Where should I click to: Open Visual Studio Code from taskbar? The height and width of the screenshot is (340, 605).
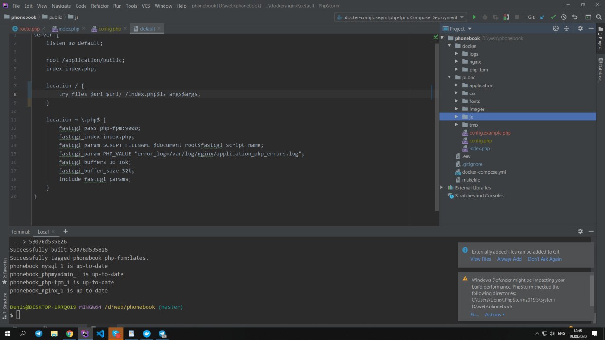point(100,333)
